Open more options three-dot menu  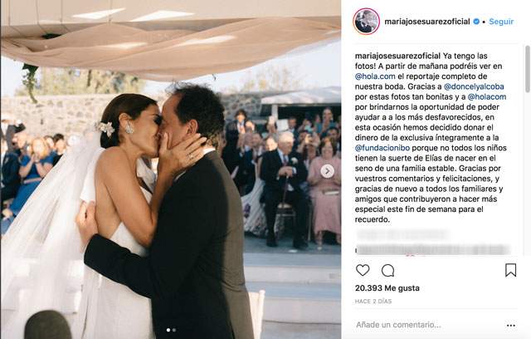pyautogui.click(x=511, y=325)
